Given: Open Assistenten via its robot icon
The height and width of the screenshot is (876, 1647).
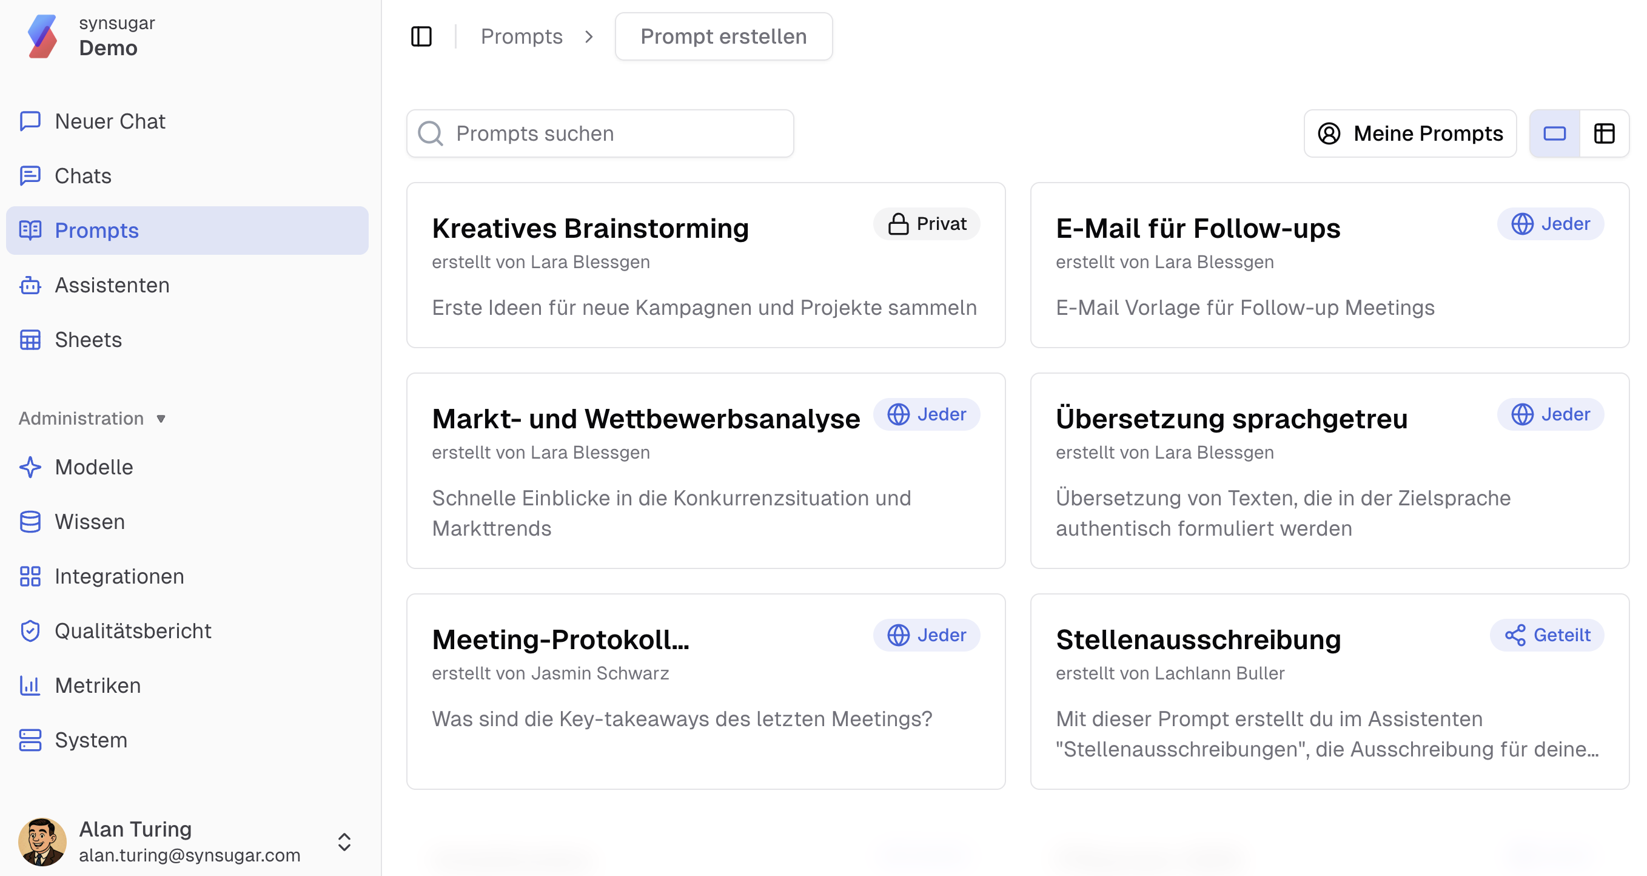Looking at the screenshot, I should point(30,285).
